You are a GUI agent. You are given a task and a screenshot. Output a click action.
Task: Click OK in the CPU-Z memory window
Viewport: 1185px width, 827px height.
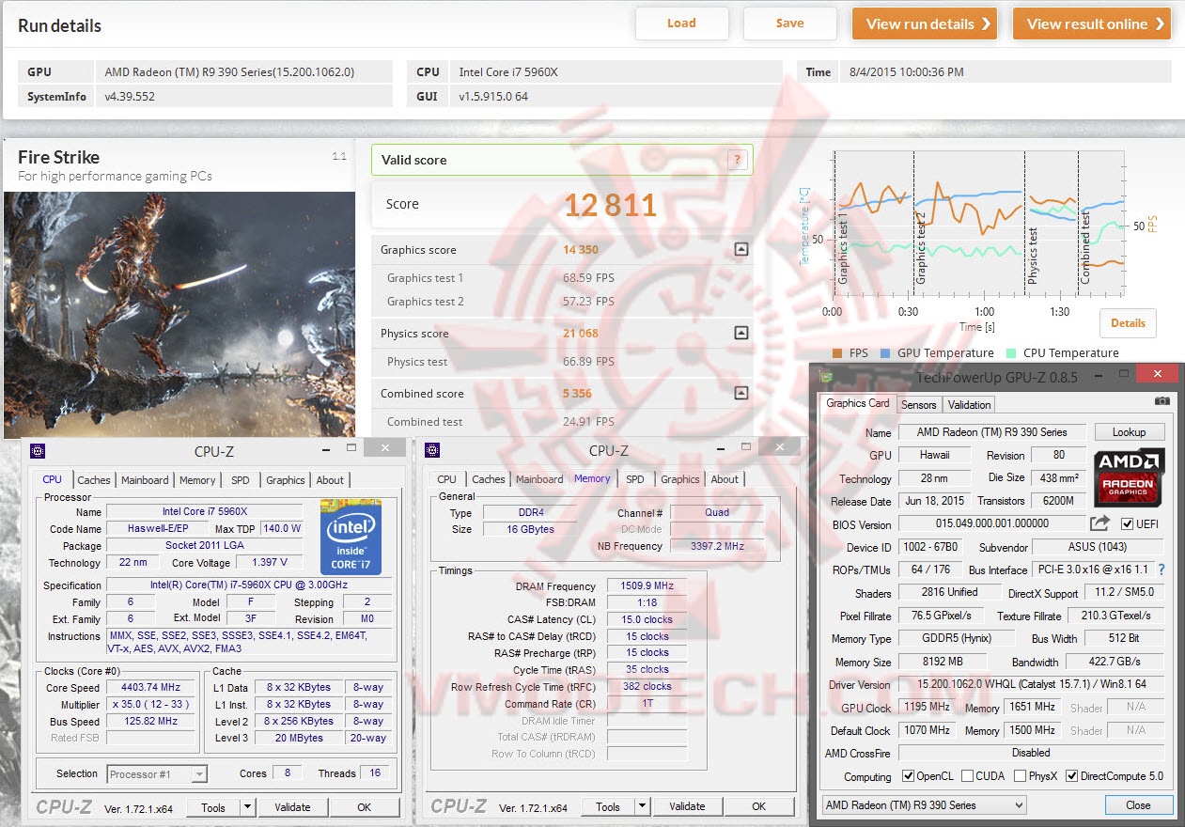point(758,807)
